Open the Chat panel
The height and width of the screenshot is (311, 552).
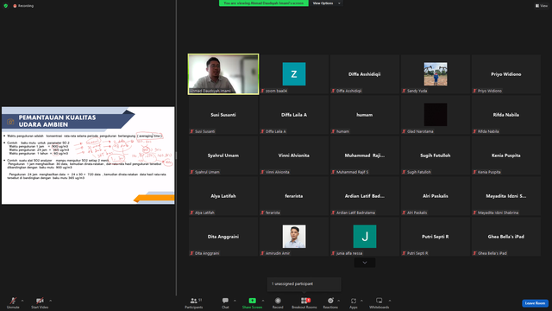[225, 302]
